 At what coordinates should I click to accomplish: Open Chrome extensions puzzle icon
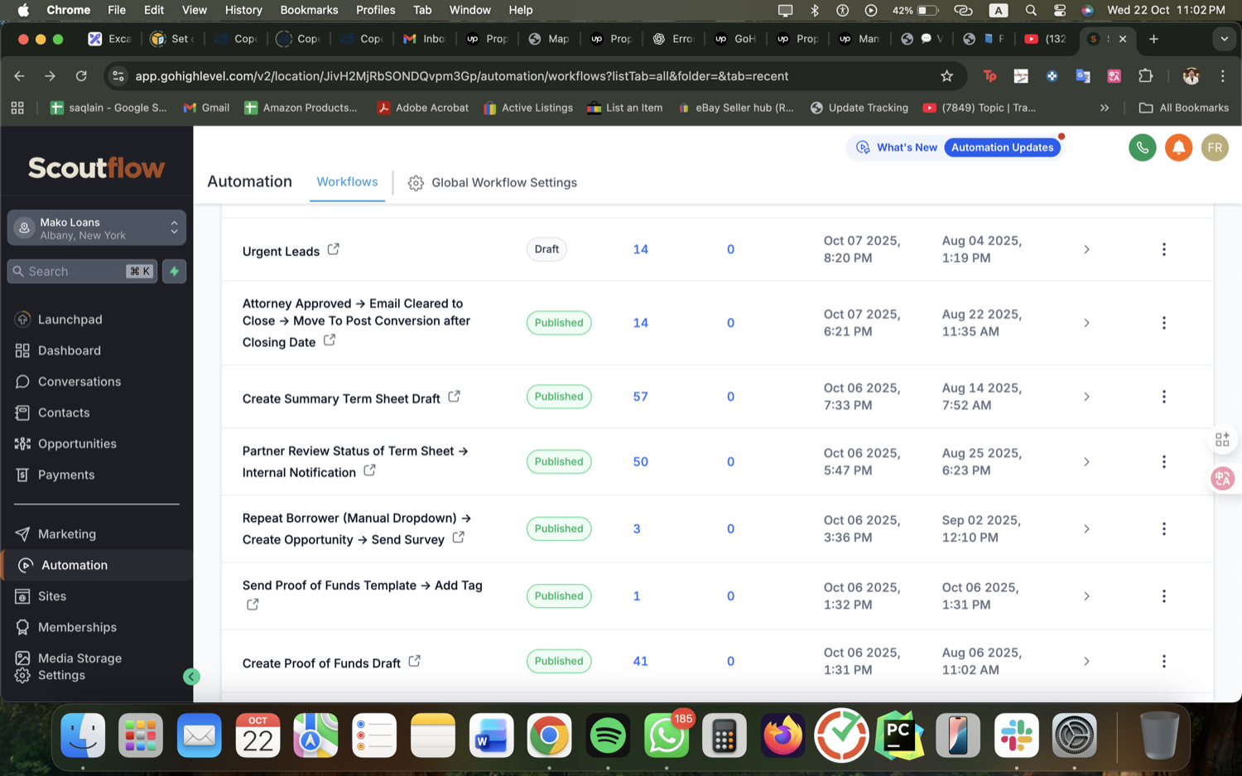tap(1145, 76)
